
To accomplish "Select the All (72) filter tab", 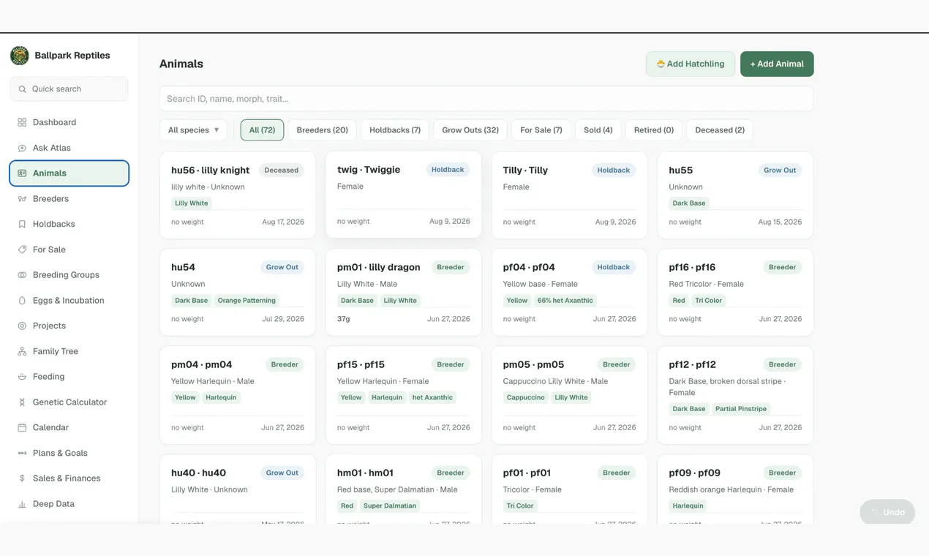I will click(262, 130).
